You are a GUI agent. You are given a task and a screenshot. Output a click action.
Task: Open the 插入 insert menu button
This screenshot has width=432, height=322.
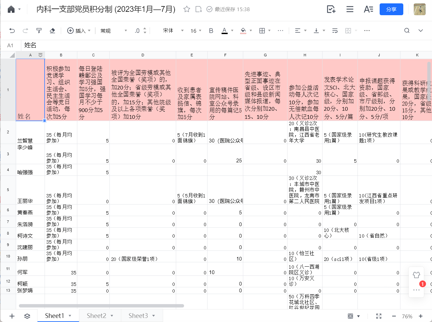tap(79, 31)
